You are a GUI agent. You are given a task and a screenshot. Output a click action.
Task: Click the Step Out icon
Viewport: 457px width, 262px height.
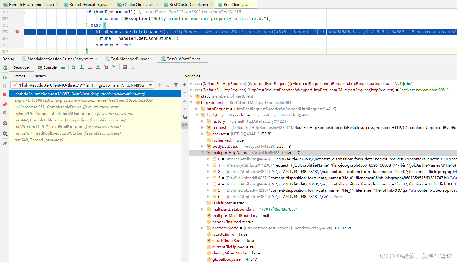pyautogui.click(x=98, y=67)
